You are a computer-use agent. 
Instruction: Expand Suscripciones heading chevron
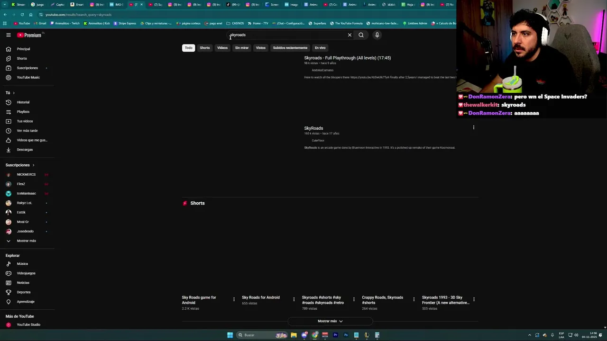pyautogui.click(x=33, y=165)
